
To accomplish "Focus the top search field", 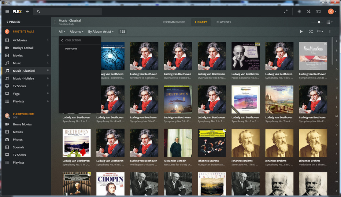I will click(67, 11).
